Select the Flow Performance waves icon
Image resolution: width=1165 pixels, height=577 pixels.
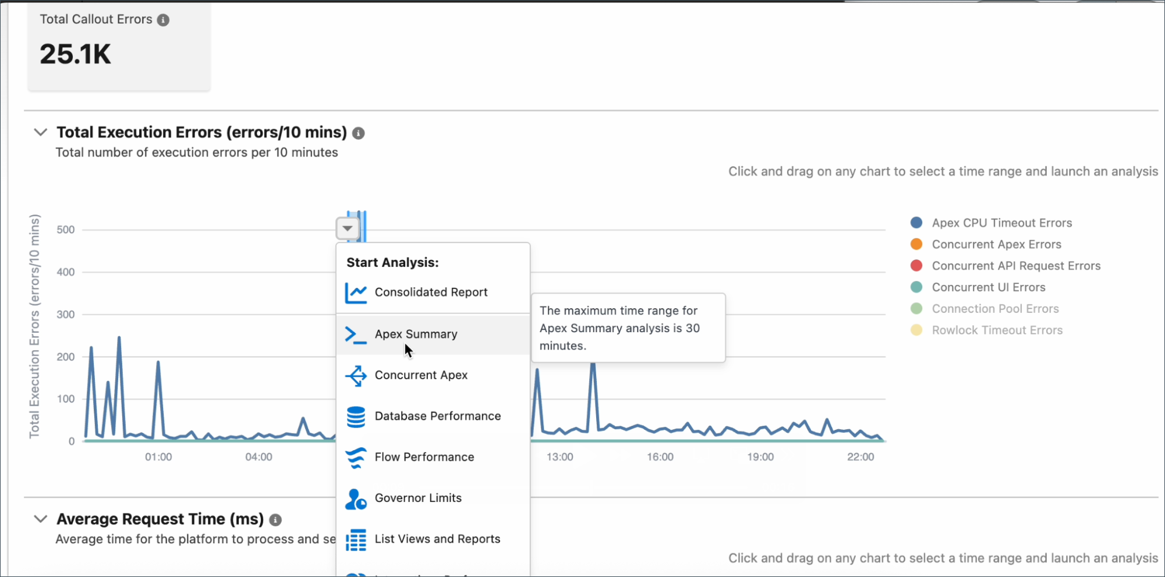coord(356,458)
